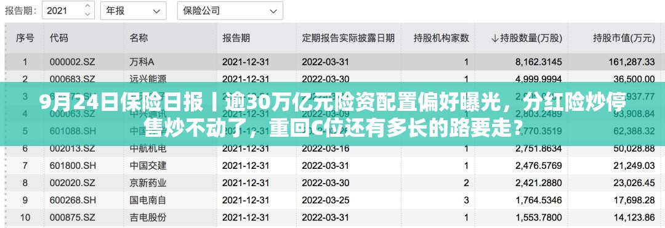Click the 14,123.86 market value cell
The height and width of the screenshot is (228, 665).
tap(634, 218)
